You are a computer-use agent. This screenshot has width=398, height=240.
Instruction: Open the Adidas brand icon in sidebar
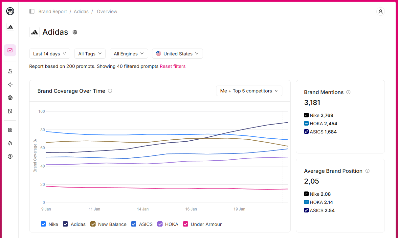click(x=10, y=27)
